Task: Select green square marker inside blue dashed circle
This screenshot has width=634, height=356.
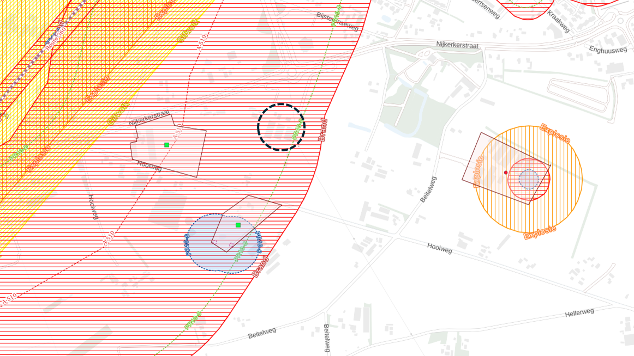Action: [x=238, y=225]
